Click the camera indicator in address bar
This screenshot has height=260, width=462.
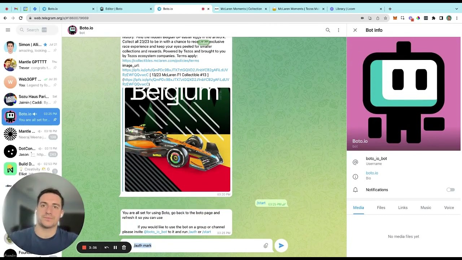362,18
